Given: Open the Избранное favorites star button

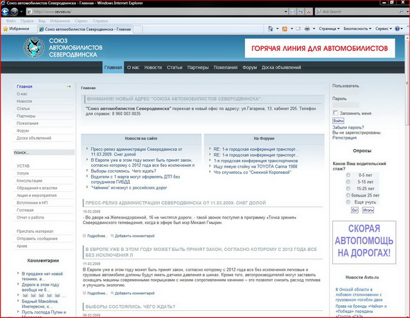Looking at the screenshot, I should pyautogui.click(x=16, y=29).
